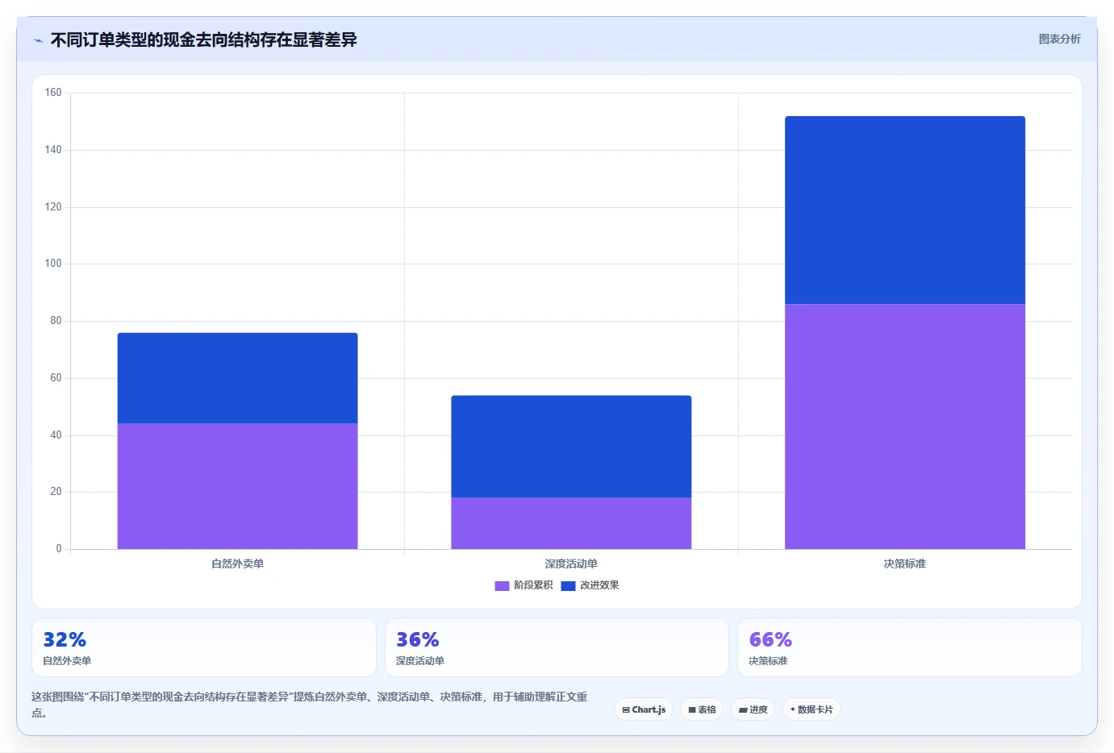Click the 决策标准 x-axis label
The width and height of the screenshot is (1114, 753).
(905, 564)
